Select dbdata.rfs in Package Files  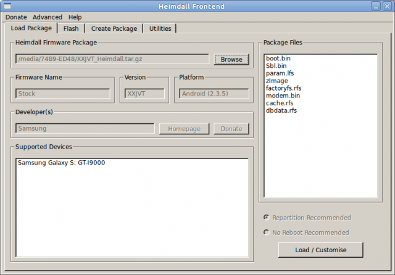pyautogui.click(x=281, y=110)
